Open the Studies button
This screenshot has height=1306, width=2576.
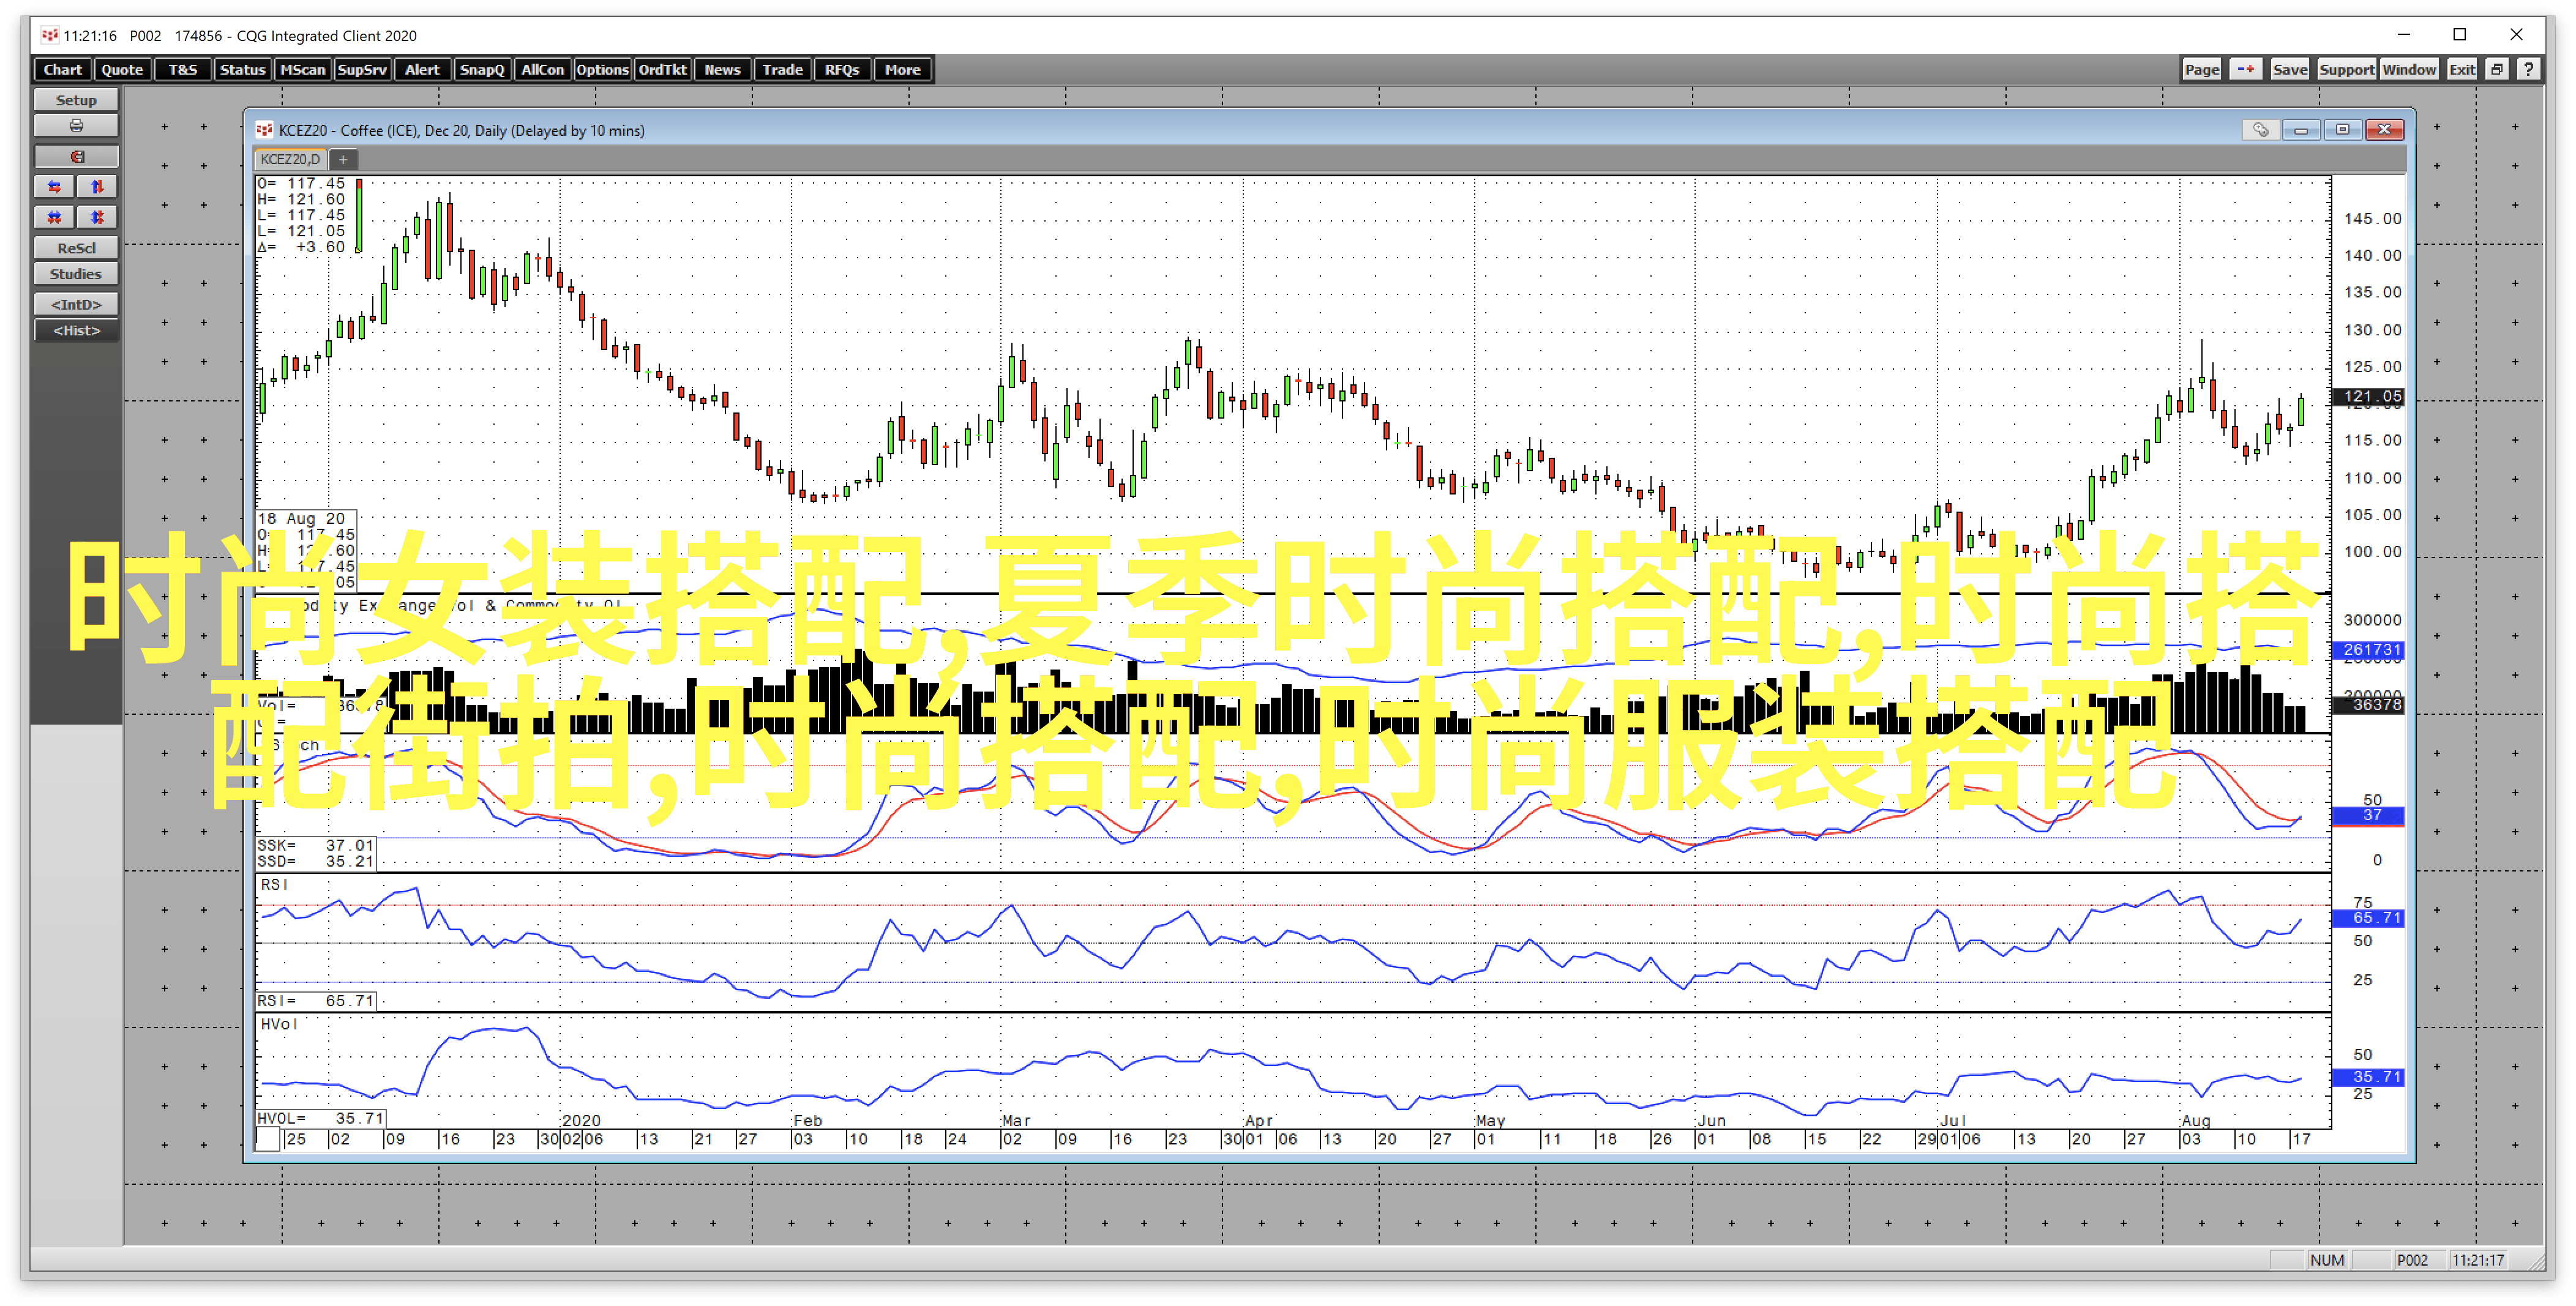(76, 274)
